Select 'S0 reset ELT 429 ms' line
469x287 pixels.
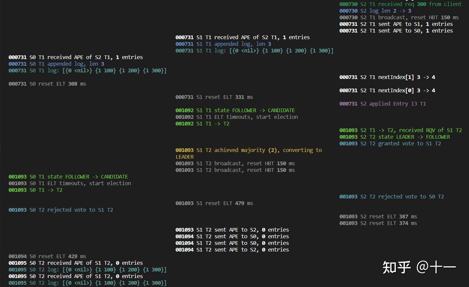click(47, 256)
